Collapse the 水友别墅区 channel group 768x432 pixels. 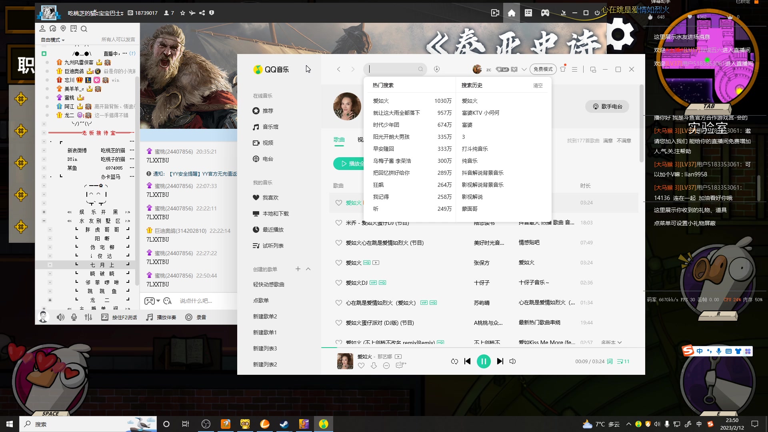(x=44, y=221)
